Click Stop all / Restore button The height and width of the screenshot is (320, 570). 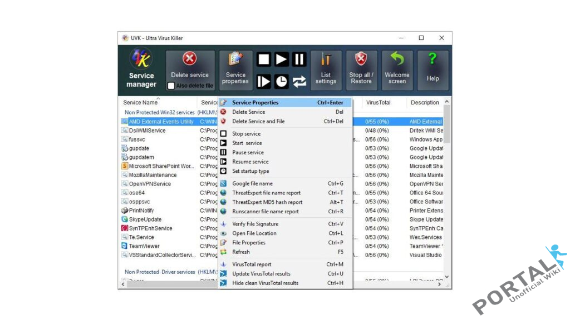click(x=361, y=70)
